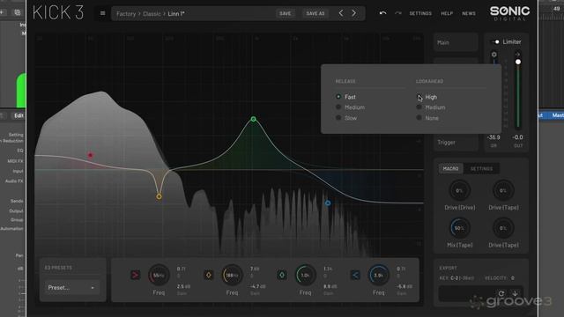
Task: Open the Trigger section tab
Action: [x=456, y=143]
